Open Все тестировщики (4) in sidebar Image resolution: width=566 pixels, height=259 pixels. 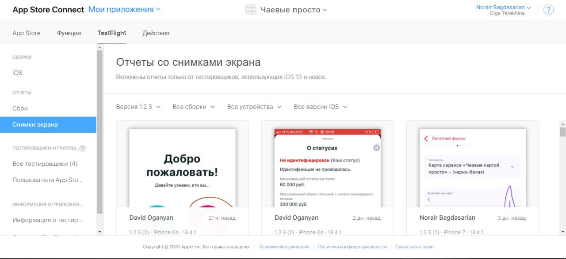45,164
